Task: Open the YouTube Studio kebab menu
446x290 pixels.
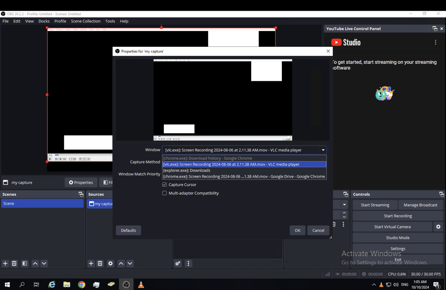Action: (435, 42)
